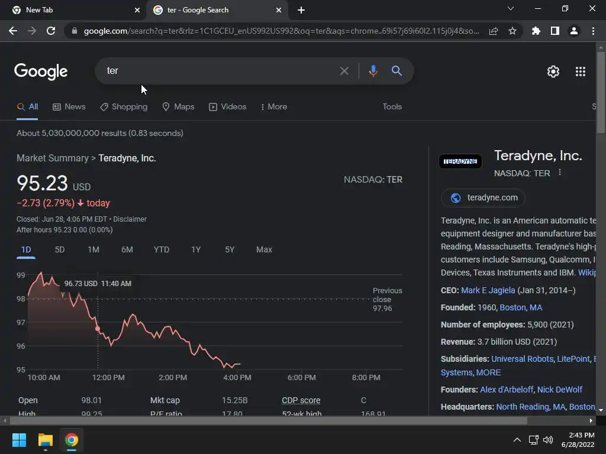
Task: Open the volume control in tray
Action: (548, 440)
